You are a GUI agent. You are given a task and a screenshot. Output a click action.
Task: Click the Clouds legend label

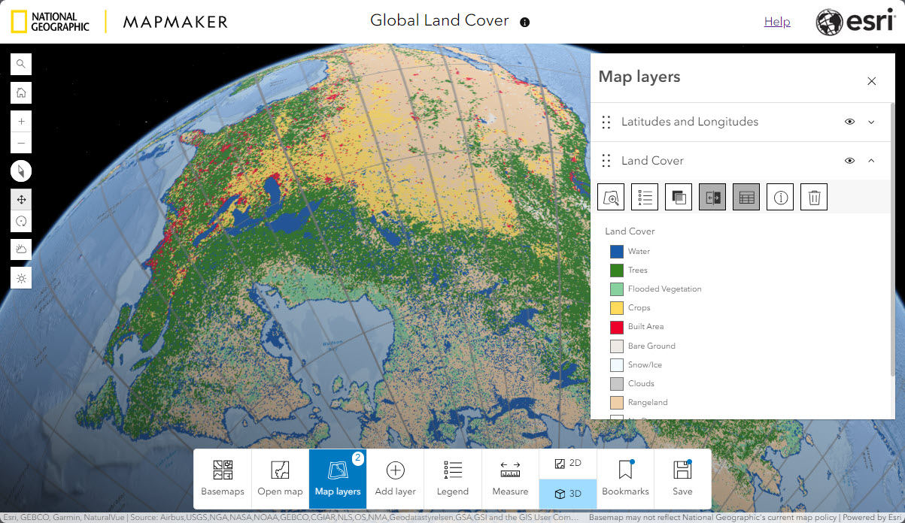(x=641, y=384)
